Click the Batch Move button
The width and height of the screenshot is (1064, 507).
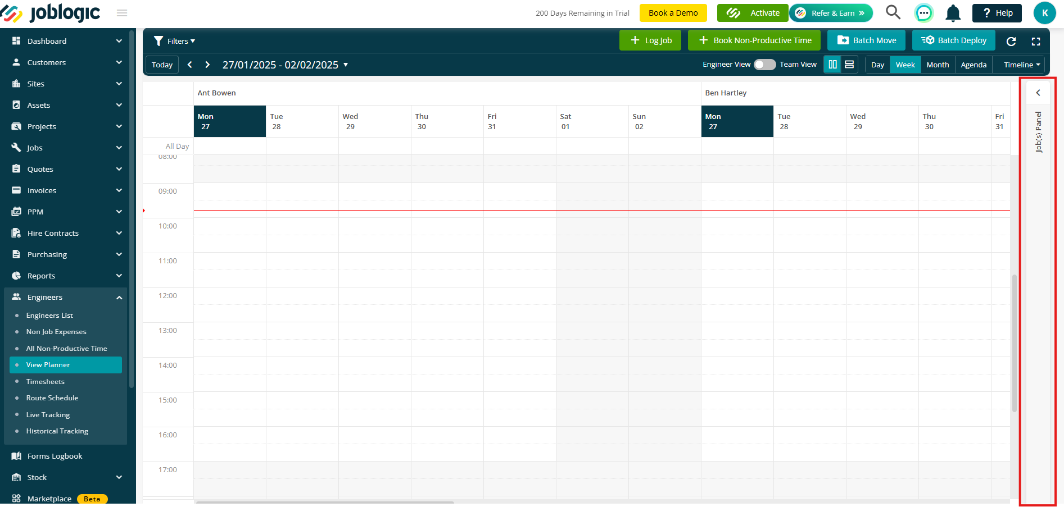[x=866, y=40]
